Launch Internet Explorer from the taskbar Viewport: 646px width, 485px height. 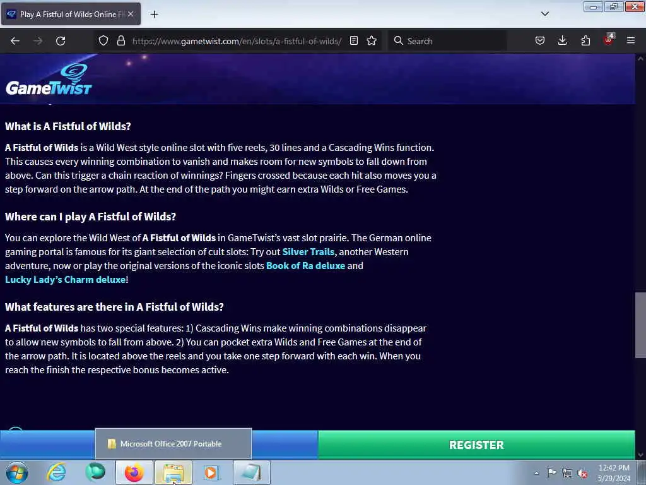tap(56, 472)
